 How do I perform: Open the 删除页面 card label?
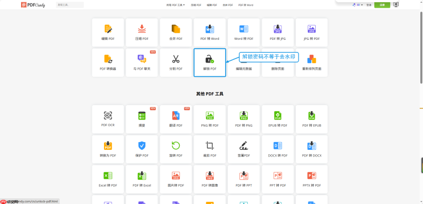pyautogui.click(x=278, y=69)
